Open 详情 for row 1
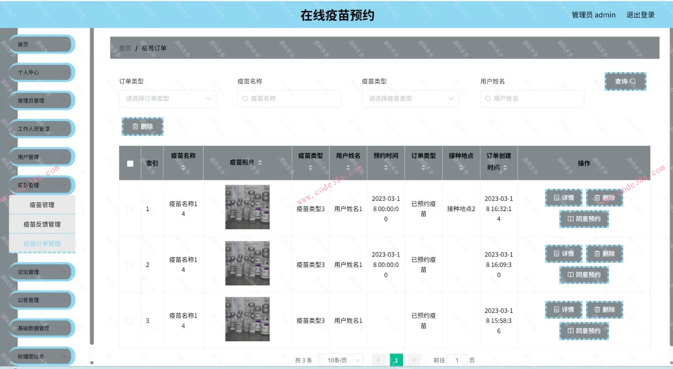This screenshot has height=369, width=673. pos(564,198)
